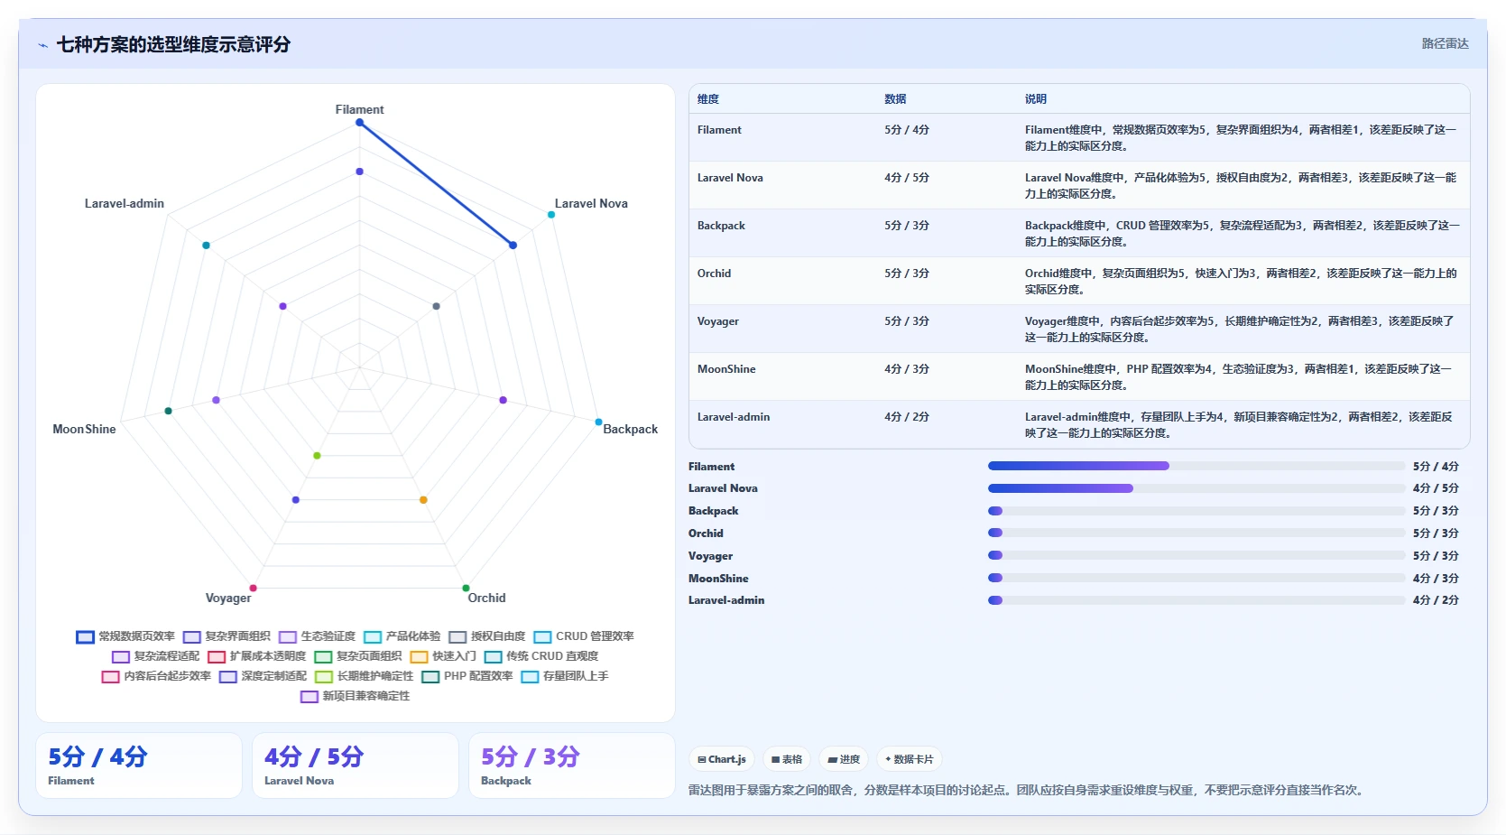The width and height of the screenshot is (1506, 835).
Task: Click the 表格 tag
Action: tap(787, 760)
